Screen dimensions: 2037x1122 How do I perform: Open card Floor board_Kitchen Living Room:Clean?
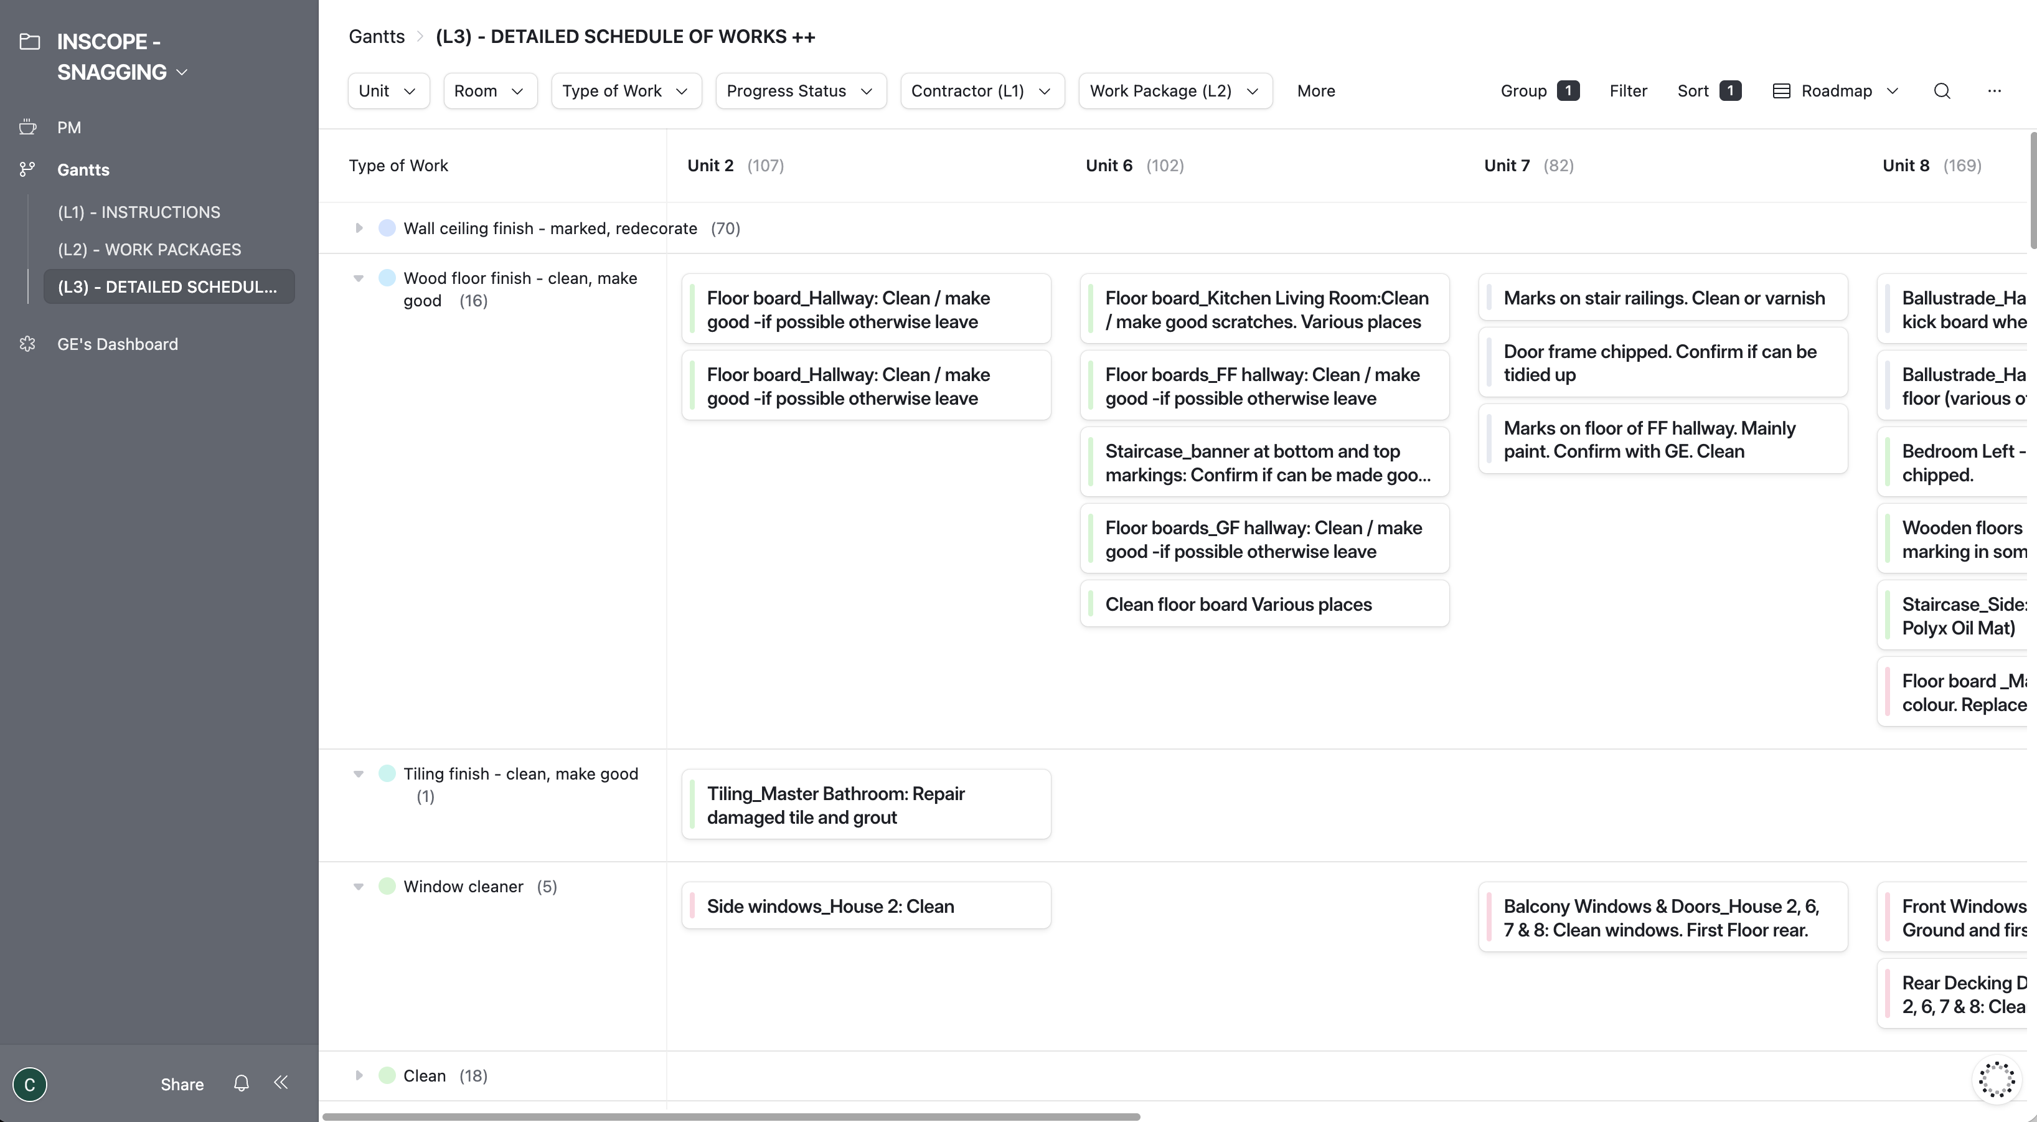1264,309
